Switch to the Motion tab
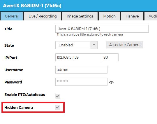The height and width of the screenshot is (124, 157). click(109, 16)
